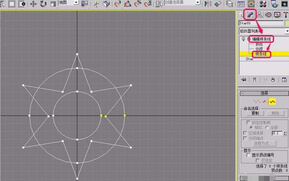Open the Utilities hammer panel

tap(286, 15)
